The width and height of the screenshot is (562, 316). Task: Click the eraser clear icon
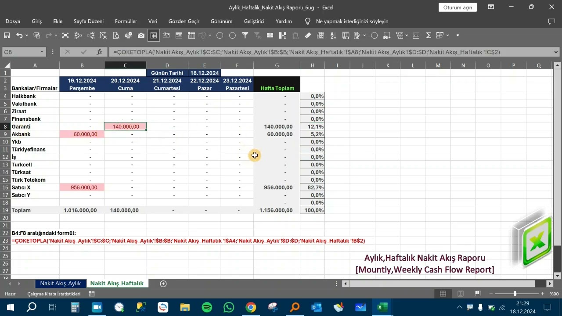tap(308, 36)
